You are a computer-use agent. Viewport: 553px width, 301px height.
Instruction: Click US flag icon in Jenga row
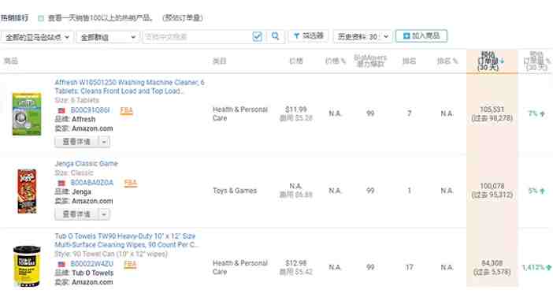point(61,183)
